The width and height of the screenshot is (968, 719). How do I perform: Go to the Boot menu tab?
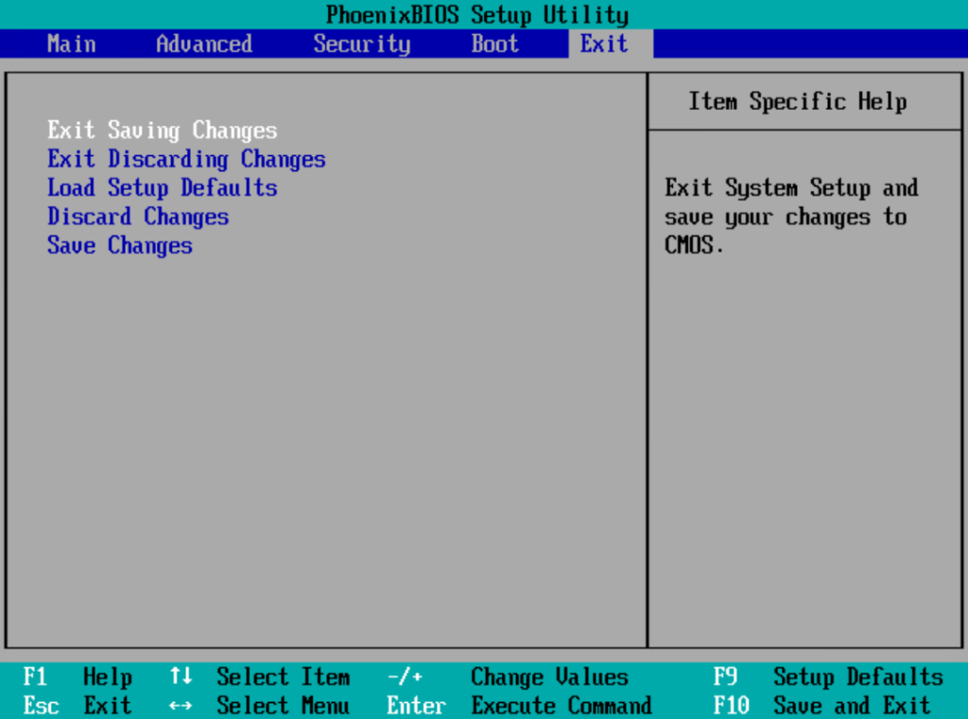click(x=495, y=44)
